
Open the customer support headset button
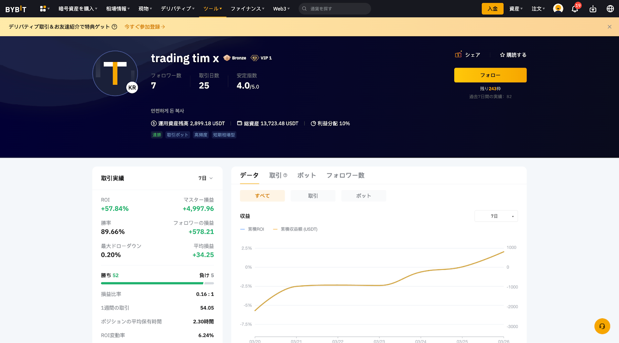pyautogui.click(x=602, y=326)
